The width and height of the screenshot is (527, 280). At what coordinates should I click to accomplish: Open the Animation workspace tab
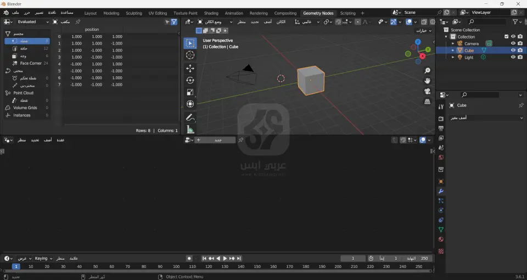click(234, 13)
